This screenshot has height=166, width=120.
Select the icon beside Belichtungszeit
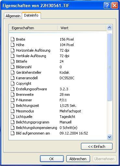tap(13, 106)
